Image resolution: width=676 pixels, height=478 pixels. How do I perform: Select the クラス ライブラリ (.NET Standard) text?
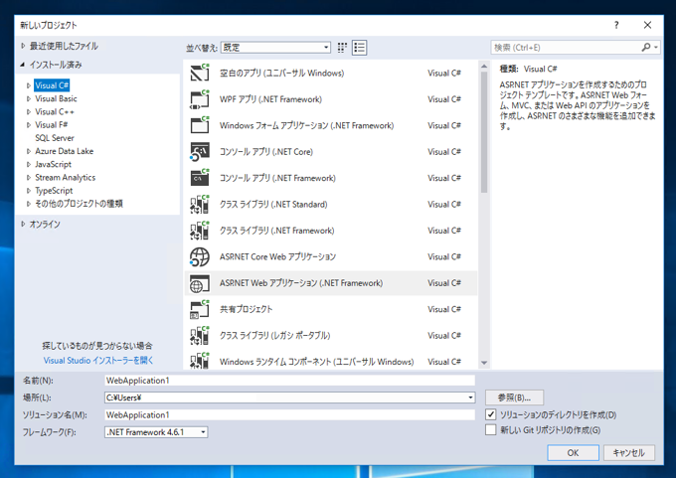click(x=273, y=205)
